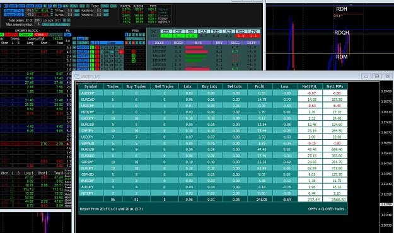
Task: Select the GBPNZD symbol in report
Action: tap(87, 174)
